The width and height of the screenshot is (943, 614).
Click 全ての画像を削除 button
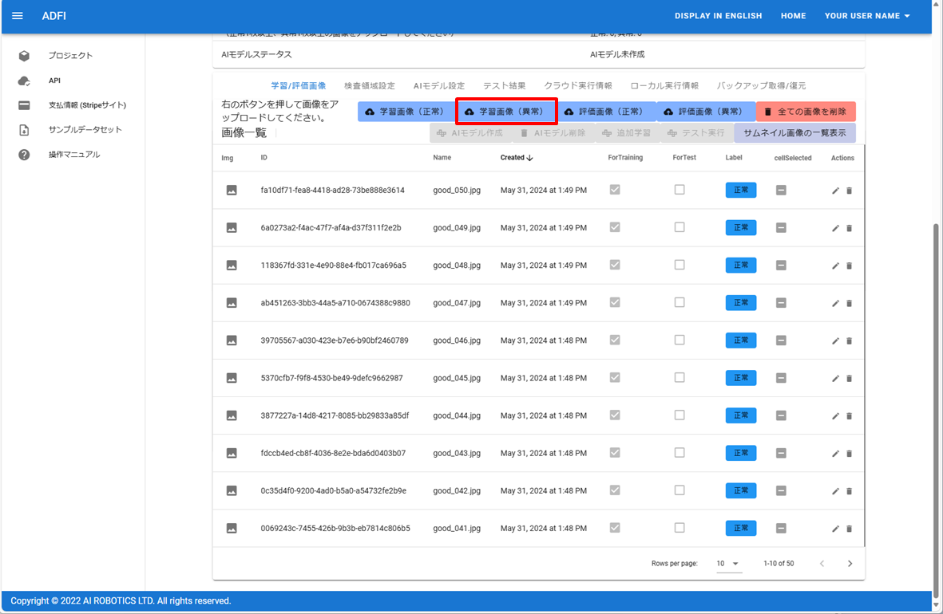[x=806, y=112]
